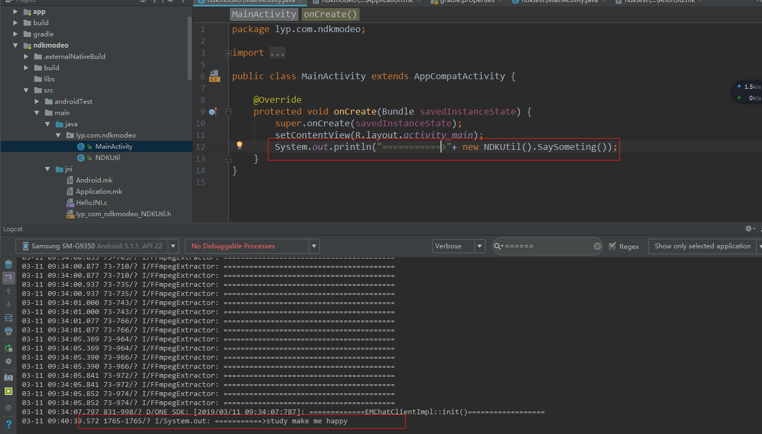Select NDKUtil in project tree
Image resolution: width=762 pixels, height=434 pixels.
click(x=108, y=157)
